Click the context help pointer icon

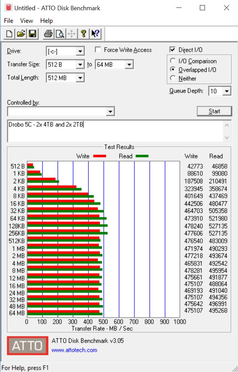coord(95,34)
